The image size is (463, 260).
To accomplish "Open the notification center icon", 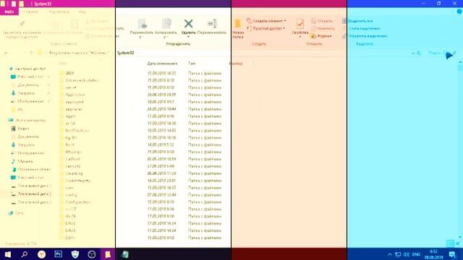I will click(x=452, y=254).
